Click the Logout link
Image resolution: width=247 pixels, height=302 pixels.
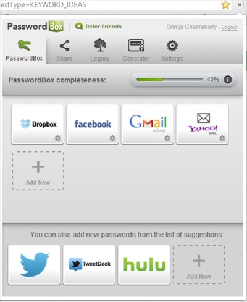pos(229,27)
